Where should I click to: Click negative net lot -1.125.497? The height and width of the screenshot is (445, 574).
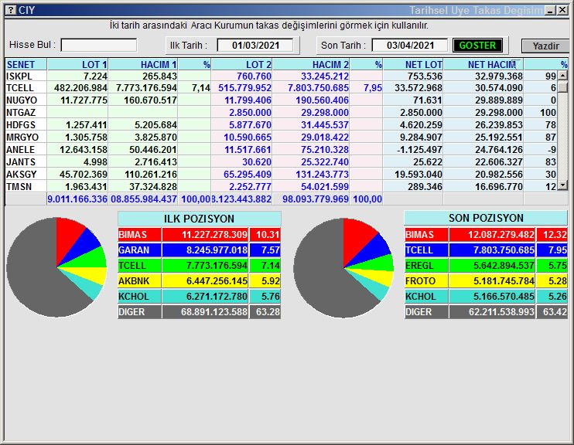coord(419,150)
